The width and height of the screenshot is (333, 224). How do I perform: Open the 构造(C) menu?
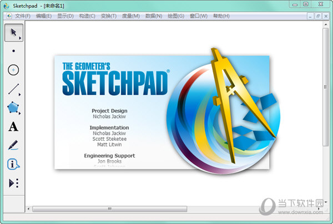[x=87, y=16]
